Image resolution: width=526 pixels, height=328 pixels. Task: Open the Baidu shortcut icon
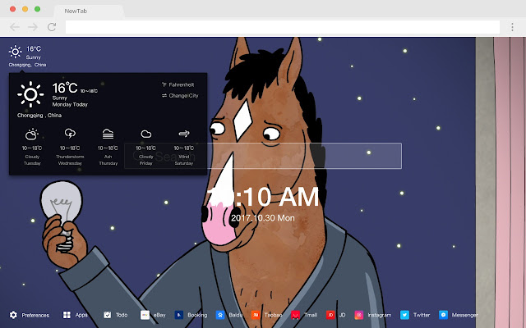coord(220,315)
